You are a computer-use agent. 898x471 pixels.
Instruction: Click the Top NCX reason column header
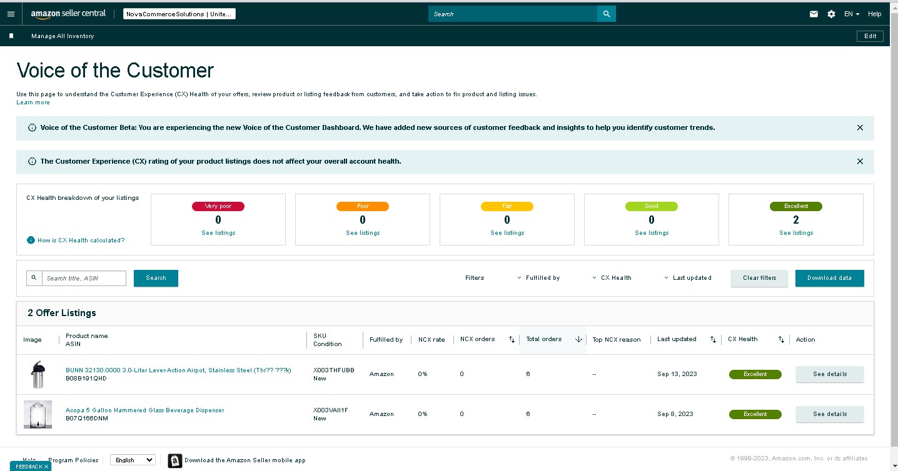click(x=617, y=340)
